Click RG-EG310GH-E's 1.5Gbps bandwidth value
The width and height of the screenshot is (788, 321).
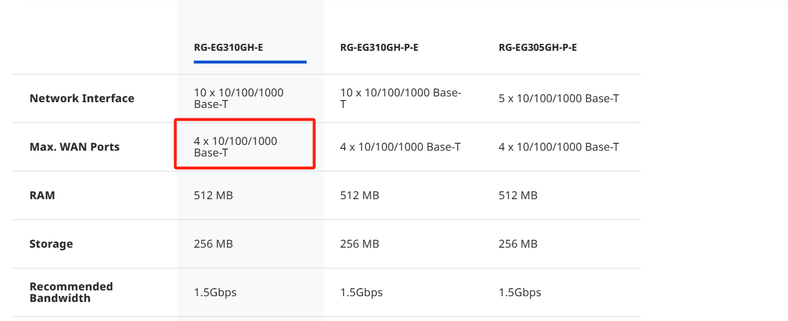tap(215, 292)
